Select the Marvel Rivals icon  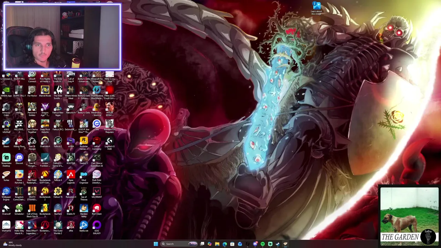coord(45,92)
